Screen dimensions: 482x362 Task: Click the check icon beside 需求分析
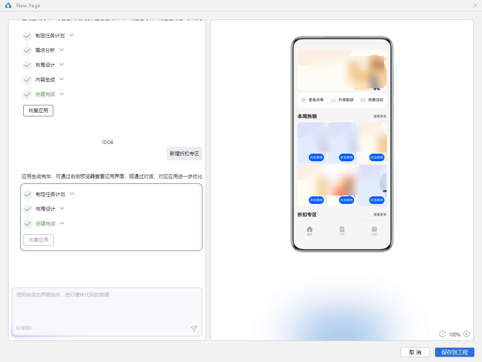pos(27,50)
